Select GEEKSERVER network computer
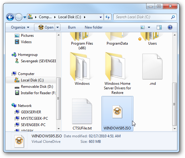Viewport: 185px width, 158px height. (x=31, y=112)
